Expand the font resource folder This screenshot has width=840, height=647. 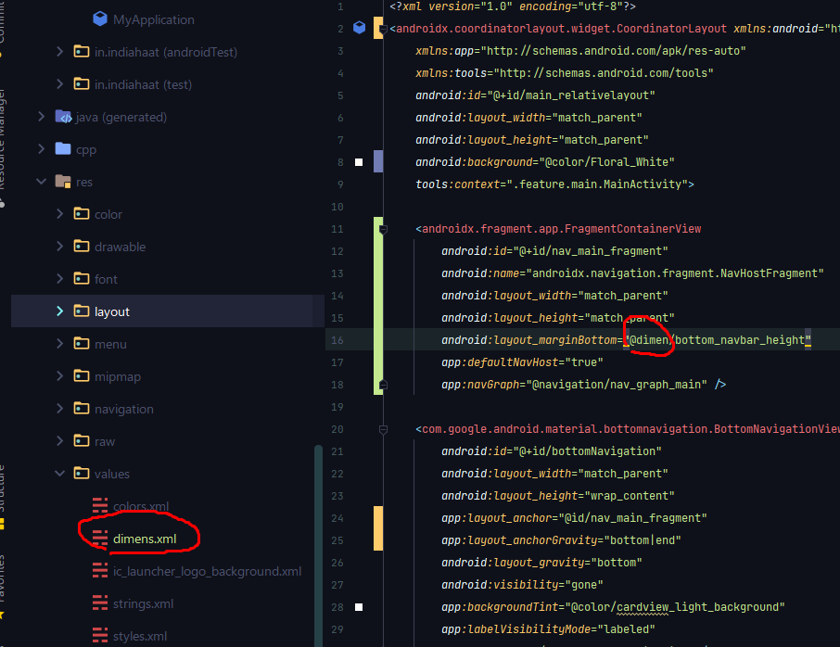point(59,278)
